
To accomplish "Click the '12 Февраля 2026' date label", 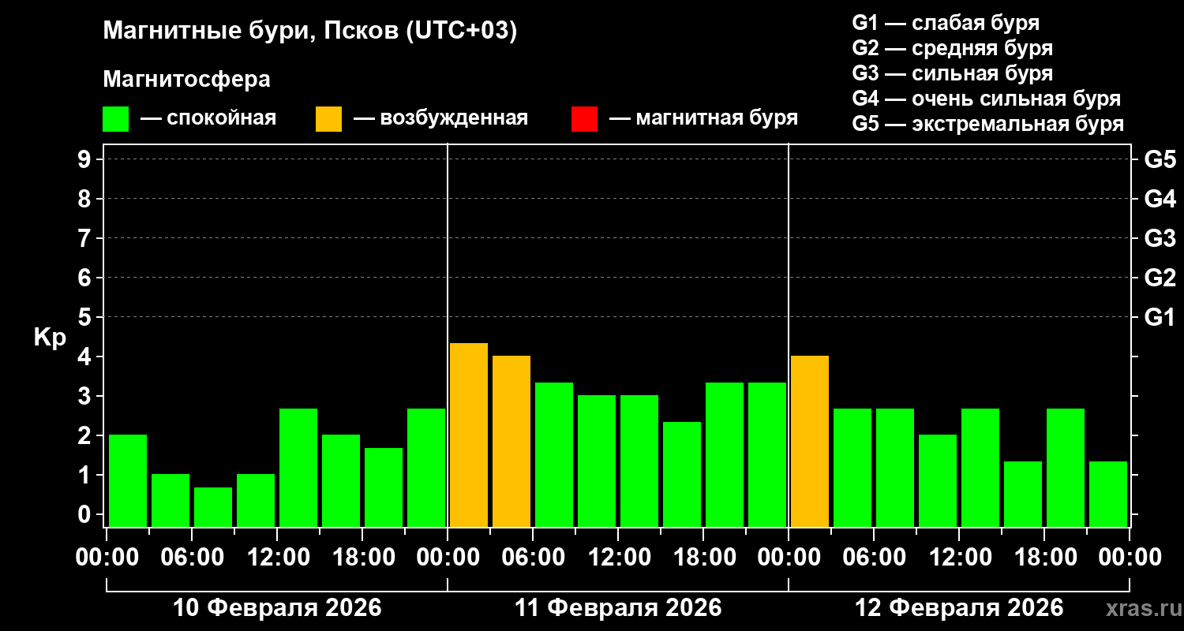I will pos(959,608).
